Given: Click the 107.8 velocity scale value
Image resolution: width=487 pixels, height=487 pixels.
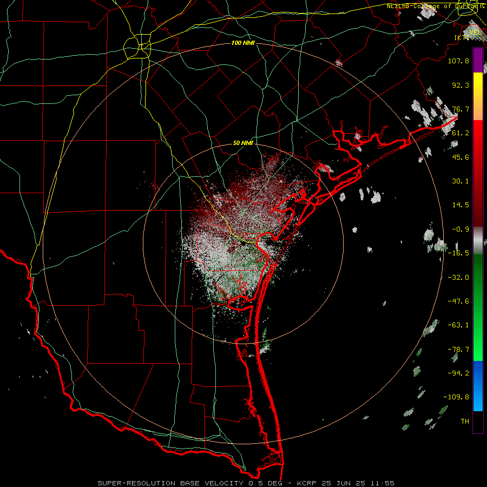Looking at the screenshot, I should pos(458,61).
